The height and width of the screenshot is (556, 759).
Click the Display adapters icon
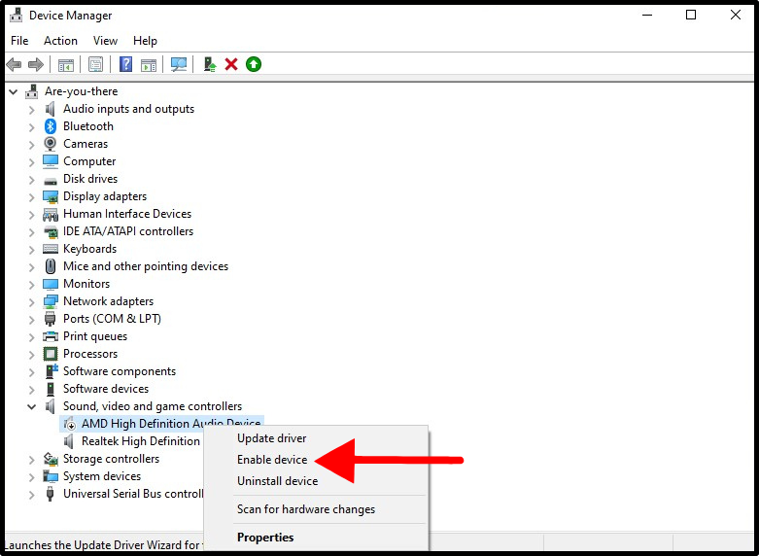pos(51,196)
